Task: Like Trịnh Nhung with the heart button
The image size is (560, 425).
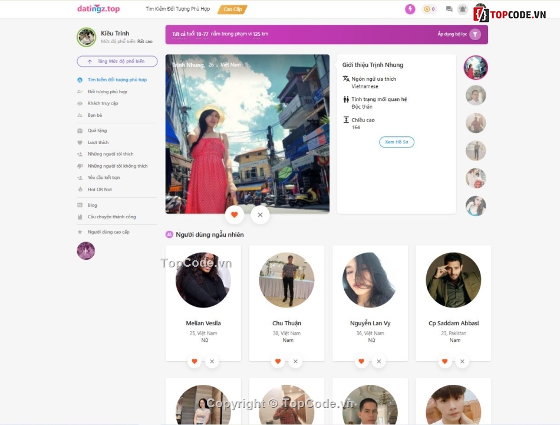Action: 234,215
